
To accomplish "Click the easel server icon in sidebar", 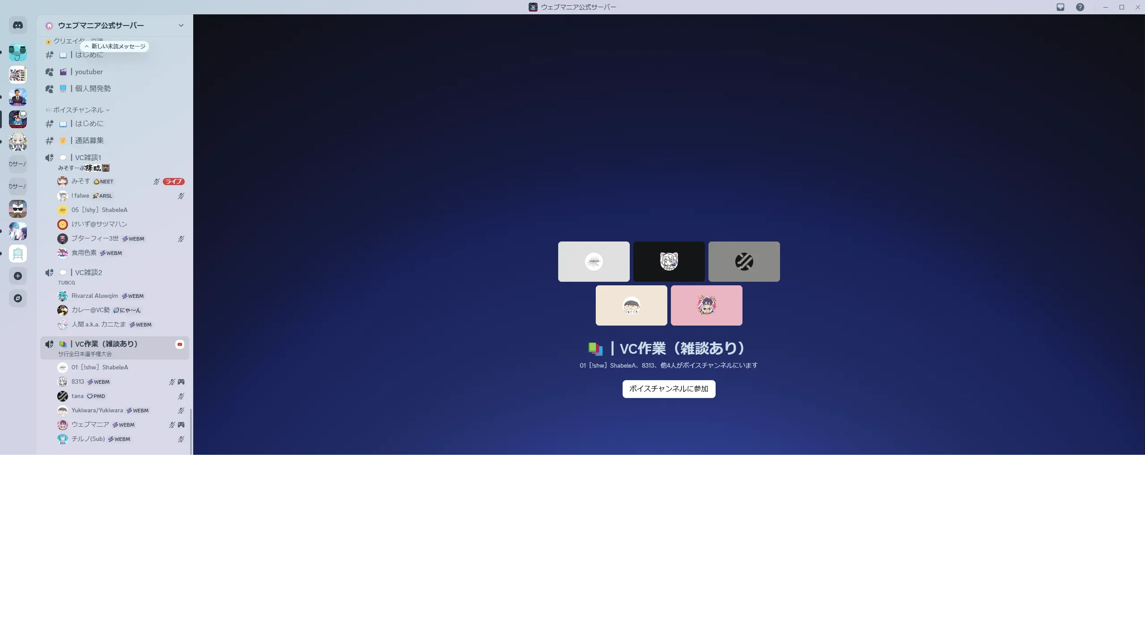I will (18, 254).
